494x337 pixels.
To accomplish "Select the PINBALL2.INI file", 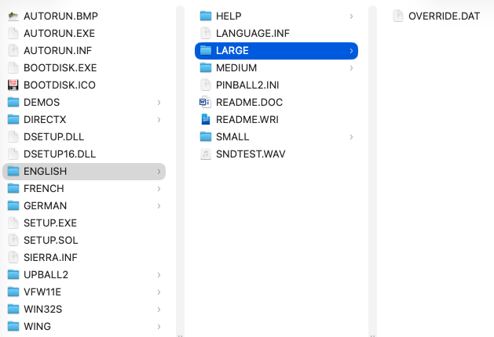I will click(276, 85).
